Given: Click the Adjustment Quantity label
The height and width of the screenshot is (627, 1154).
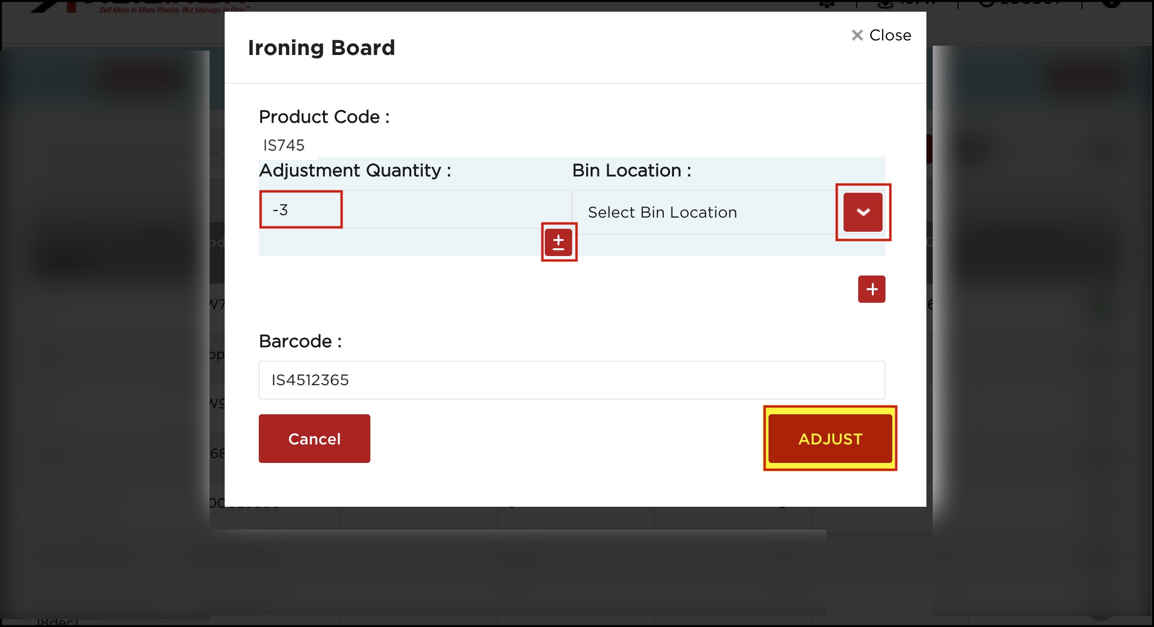Looking at the screenshot, I should point(355,170).
